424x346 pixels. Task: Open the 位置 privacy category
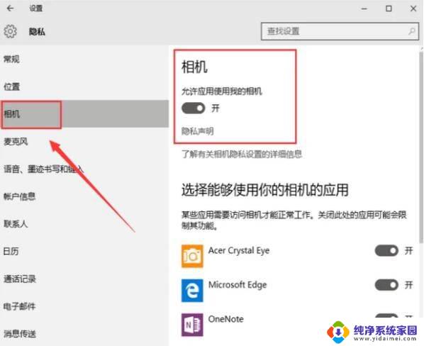pyautogui.click(x=84, y=86)
